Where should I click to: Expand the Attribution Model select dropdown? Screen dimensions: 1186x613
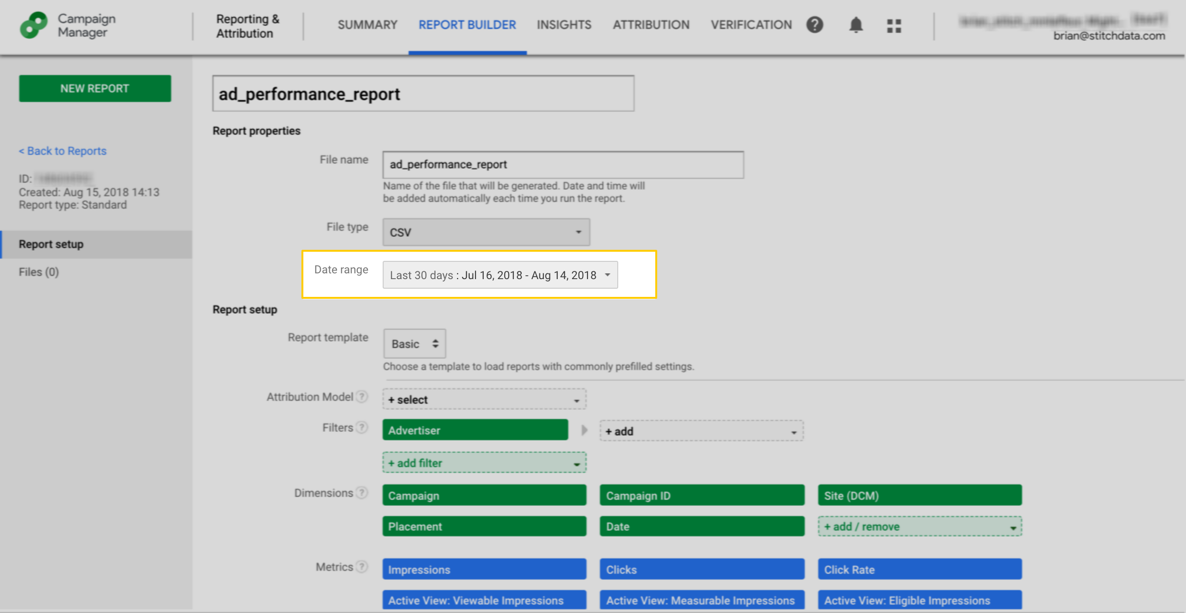point(483,399)
